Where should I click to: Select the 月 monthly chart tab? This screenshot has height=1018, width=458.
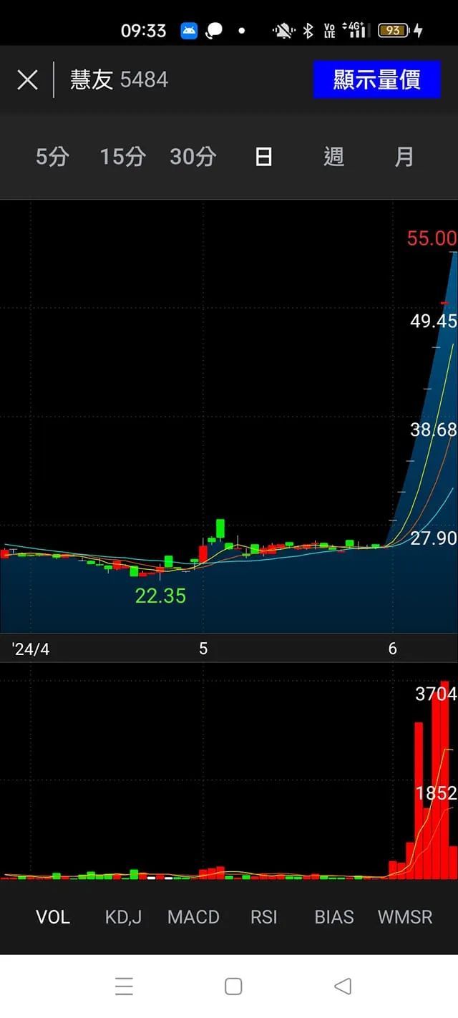click(404, 156)
